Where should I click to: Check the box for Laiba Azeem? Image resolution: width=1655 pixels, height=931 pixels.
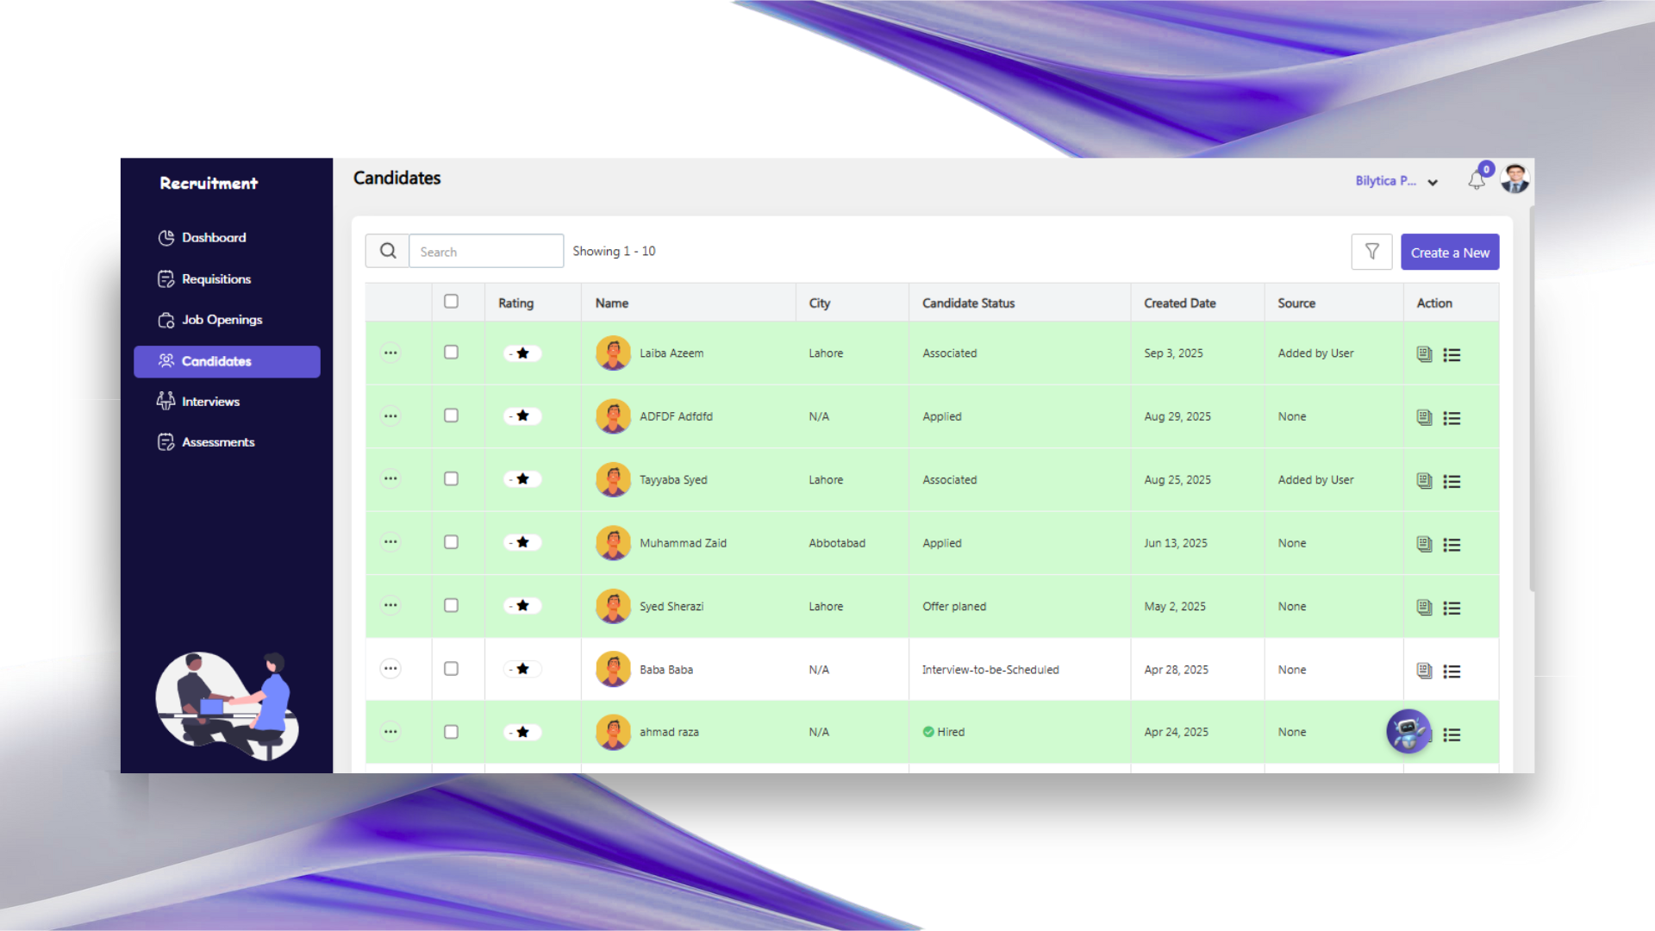(451, 353)
